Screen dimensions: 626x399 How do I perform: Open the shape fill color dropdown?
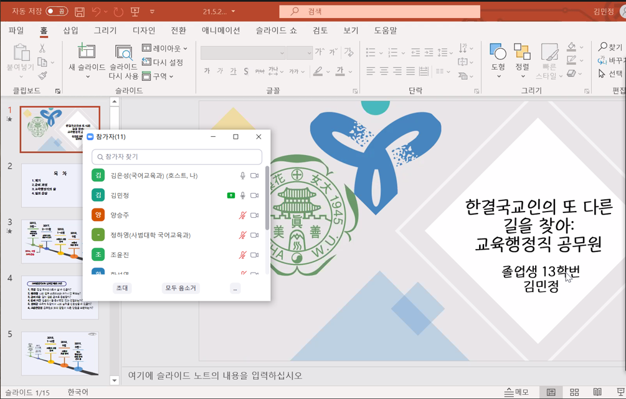581,47
